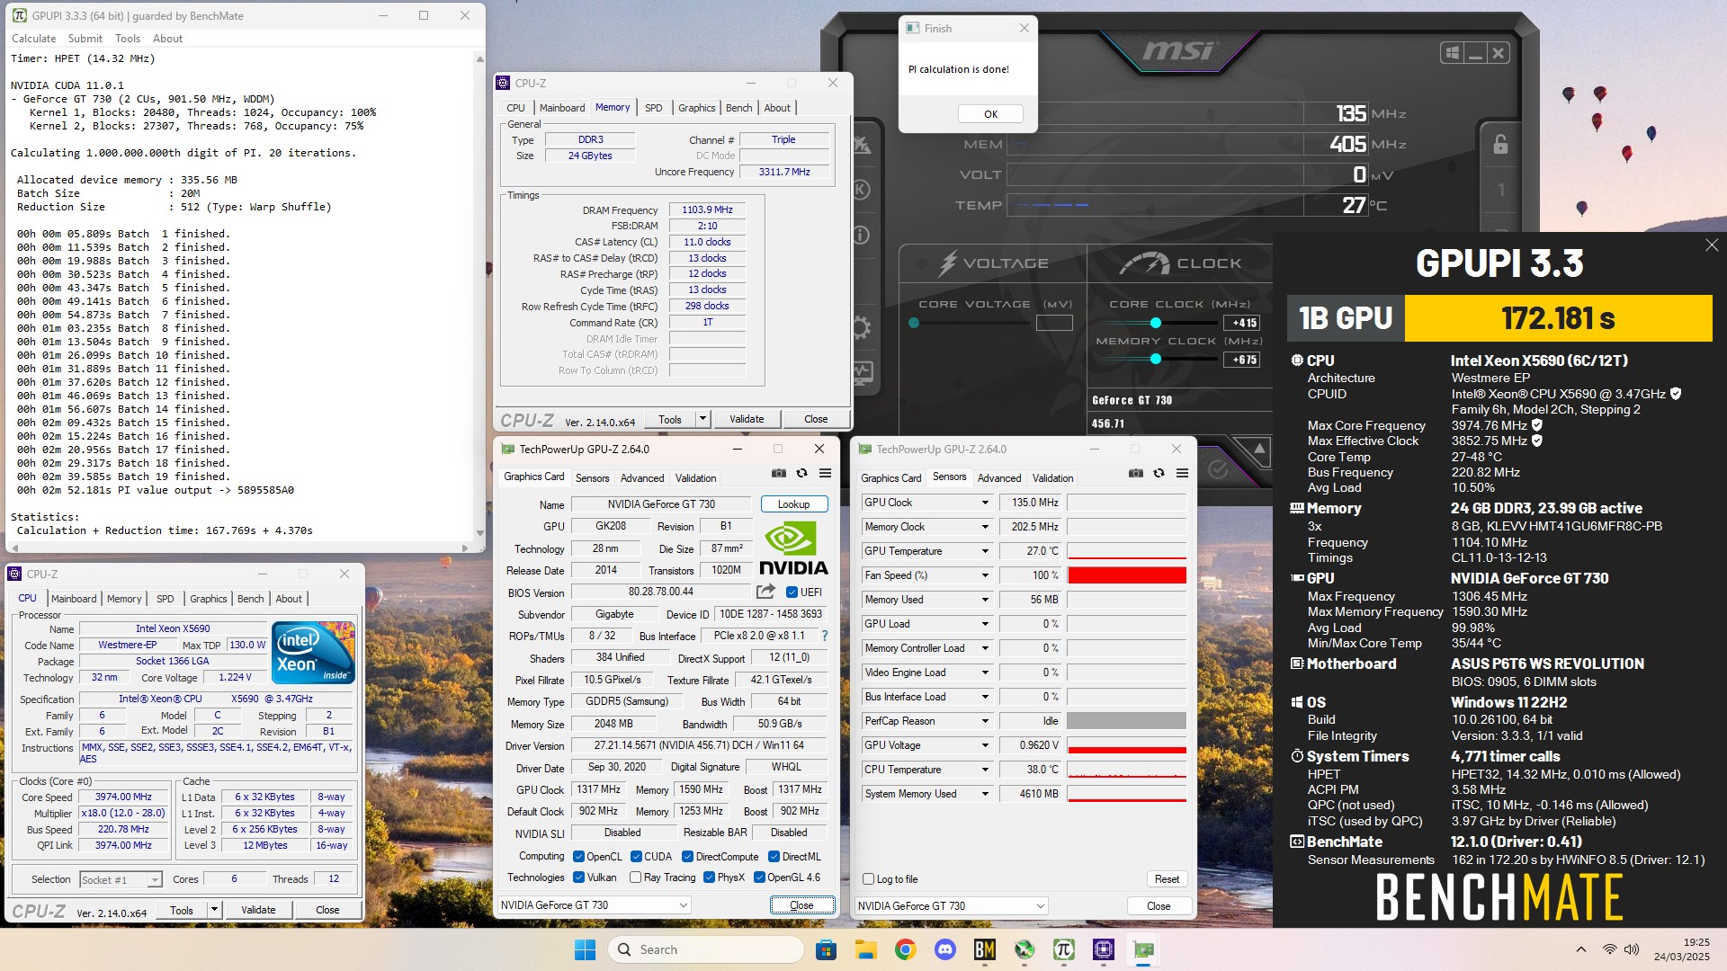Click Reset in the GPU-Z Sensors window
This screenshot has width=1727, height=971.
point(1167,879)
